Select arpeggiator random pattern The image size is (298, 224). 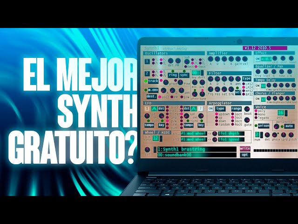click(217, 125)
